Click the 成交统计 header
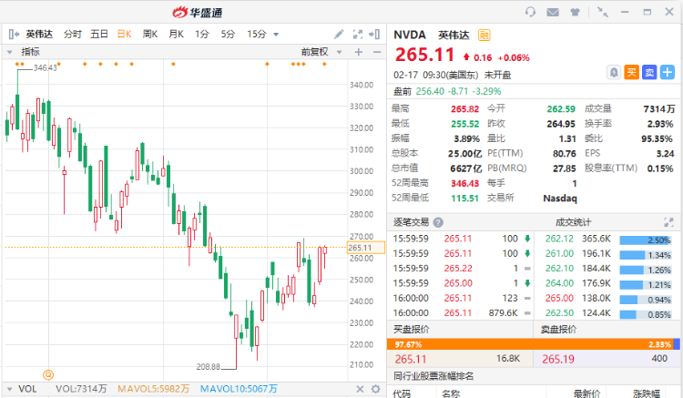 click(x=573, y=222)
